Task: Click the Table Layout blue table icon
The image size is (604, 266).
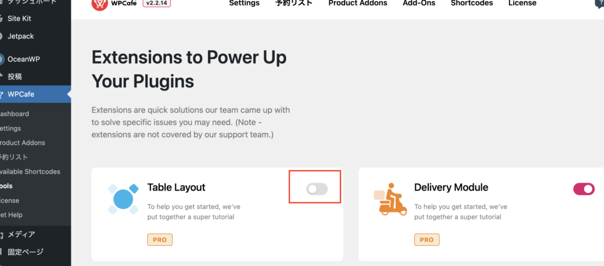Action: [123, 199]
